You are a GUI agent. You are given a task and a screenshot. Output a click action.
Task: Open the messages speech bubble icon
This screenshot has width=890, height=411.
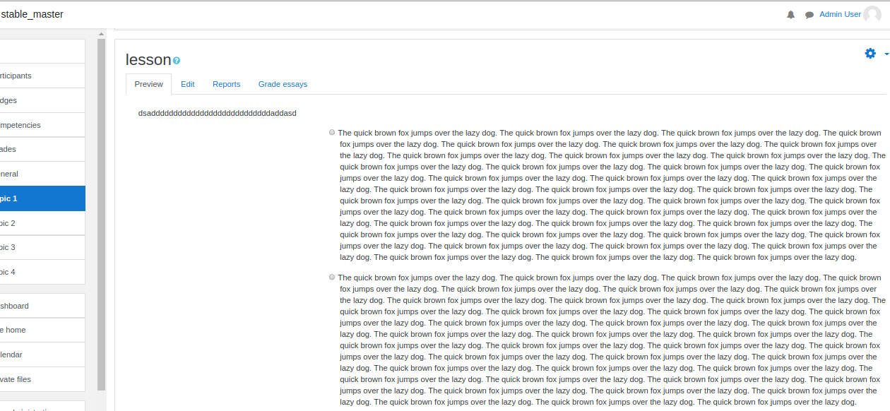pyautogui.click(x=809, y=15)
